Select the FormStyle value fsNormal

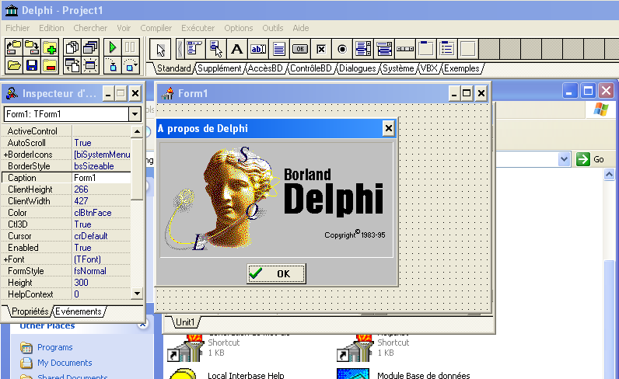(90, 271)
